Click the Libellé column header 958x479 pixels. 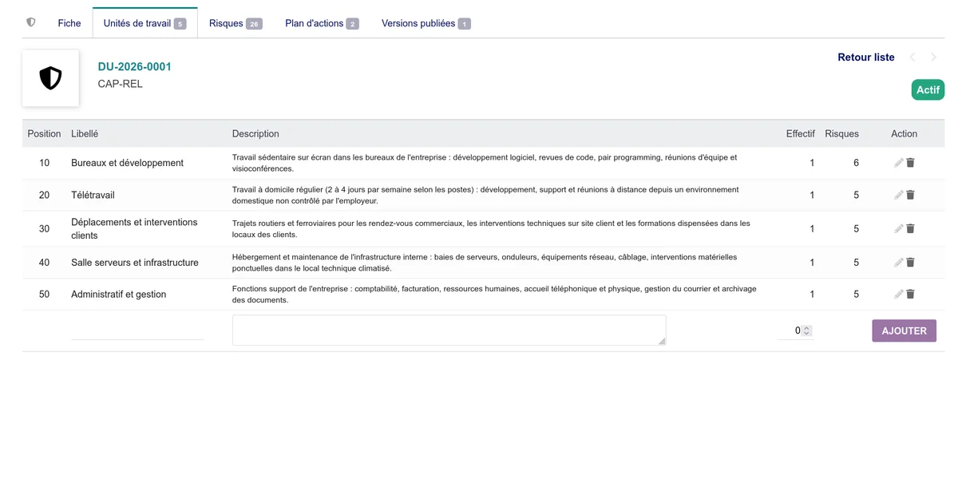[x=85, y=134]
